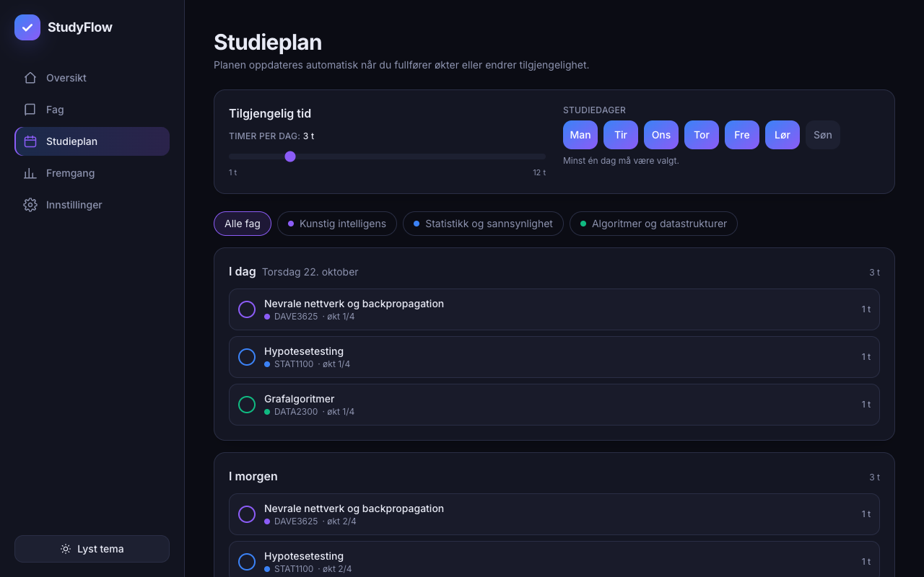The width and height of the screenshot is (924, 577).
Task: Click the DAVE3625 økt 1/4 label
Action: pos(310,317)
